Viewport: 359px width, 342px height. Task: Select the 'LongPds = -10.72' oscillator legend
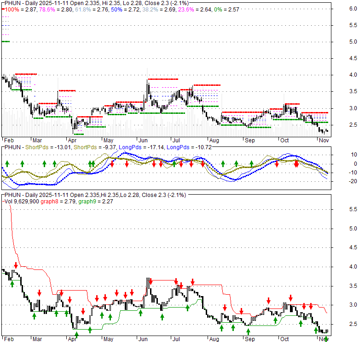tap(189, 147)
